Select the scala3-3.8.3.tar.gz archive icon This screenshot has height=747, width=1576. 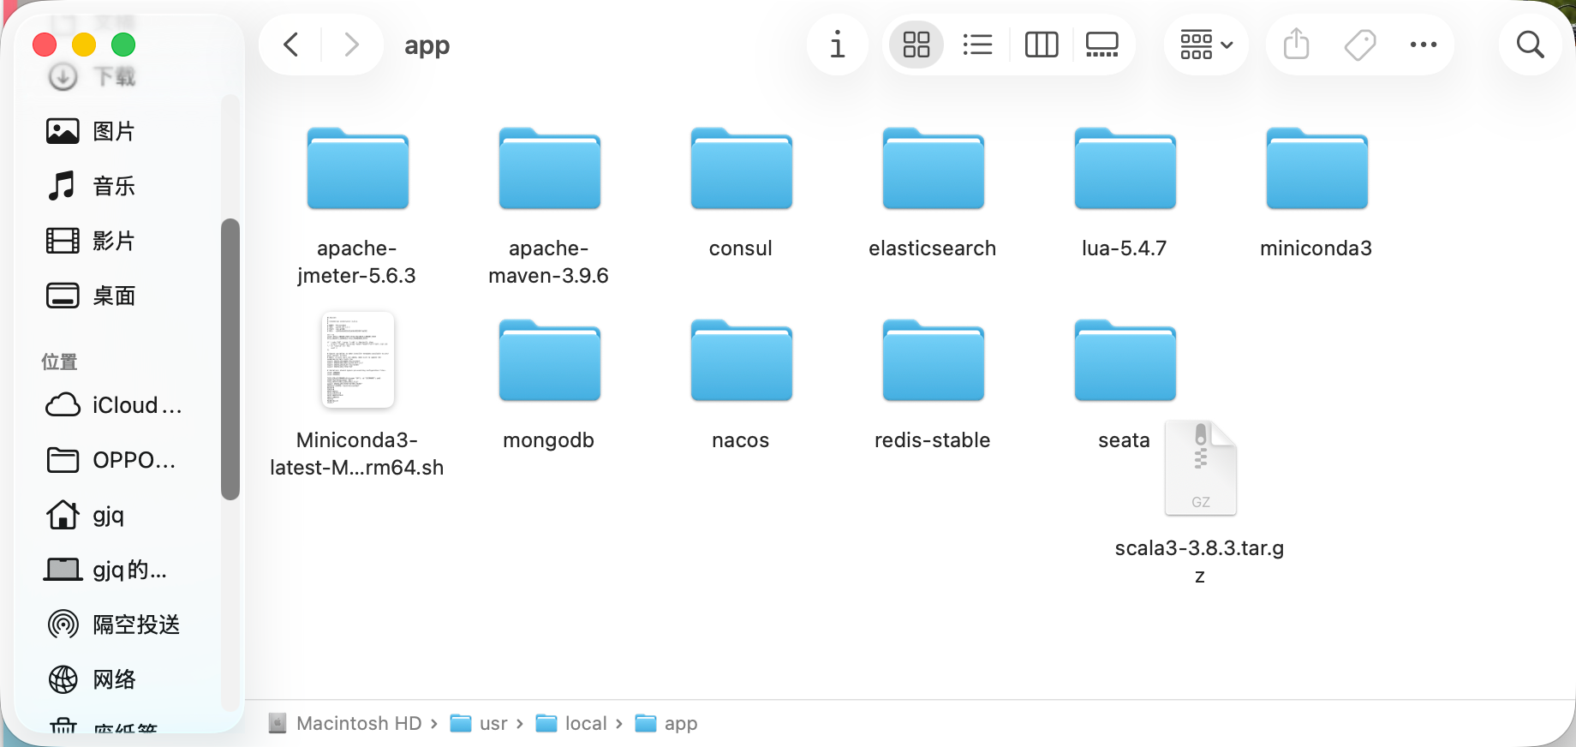pyautogui.click(x=1201, y=468)
